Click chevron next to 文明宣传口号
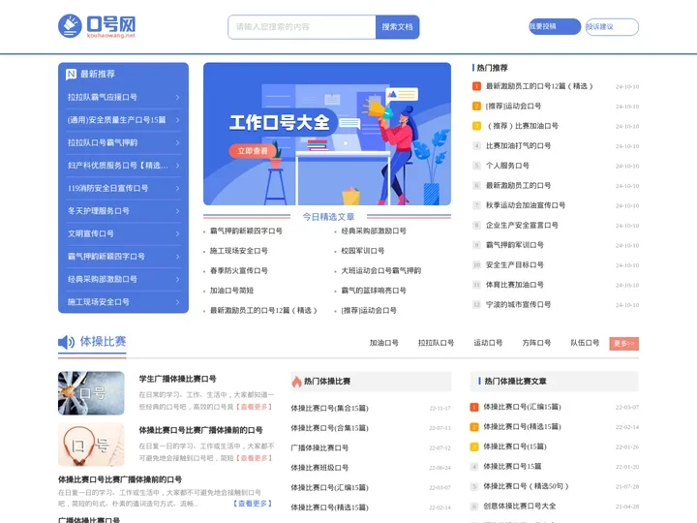The width and height of the screenshot is (697, 523). click(x=177, y=234)
